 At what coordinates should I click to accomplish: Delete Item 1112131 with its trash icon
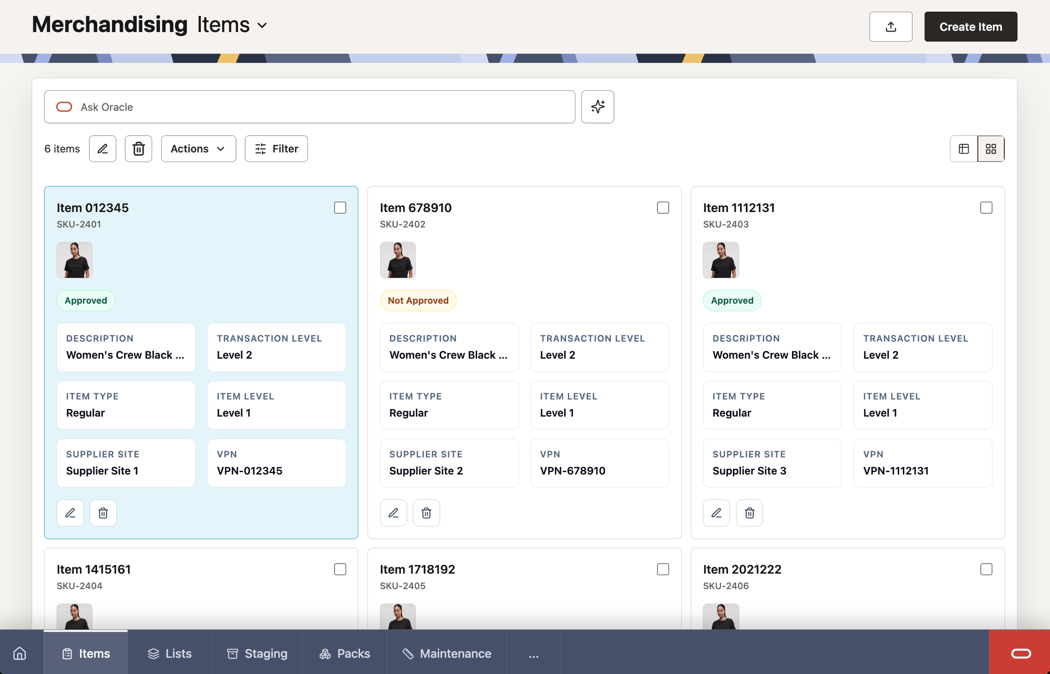(x=749, y=512)
